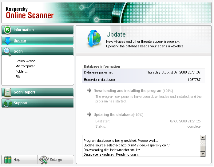Open the Settings button

point(56,160)
